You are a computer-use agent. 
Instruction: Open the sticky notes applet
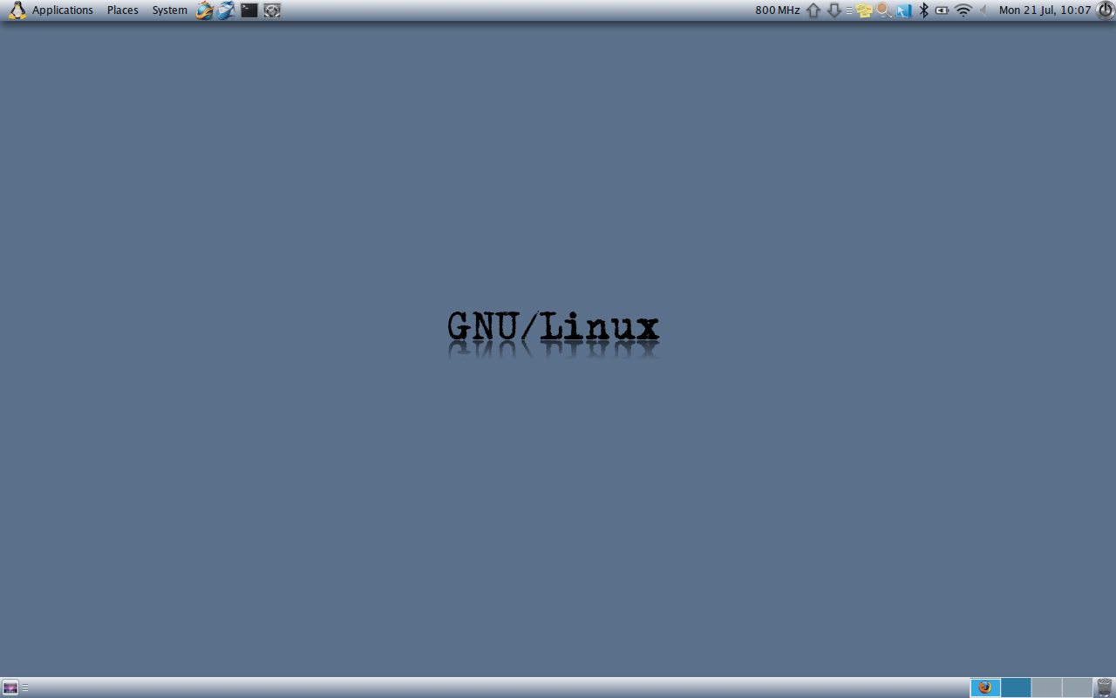coord(865,10)
